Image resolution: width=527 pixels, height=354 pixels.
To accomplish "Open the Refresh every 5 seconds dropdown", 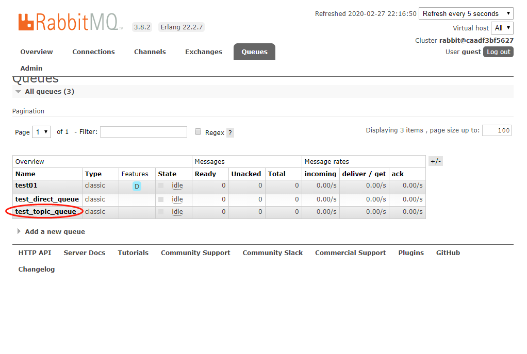I will pos(466,13).
